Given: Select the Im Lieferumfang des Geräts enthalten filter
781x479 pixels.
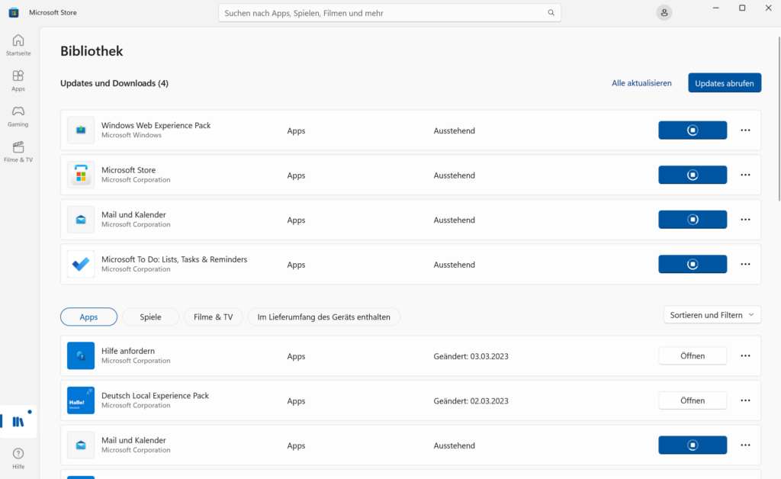Looking at the screenshot, I should click(323, 317).
